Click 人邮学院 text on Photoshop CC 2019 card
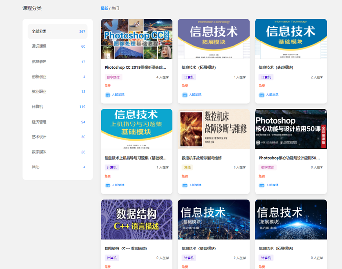The height and width of the screenshot is (269, 342). click(118, 95)
